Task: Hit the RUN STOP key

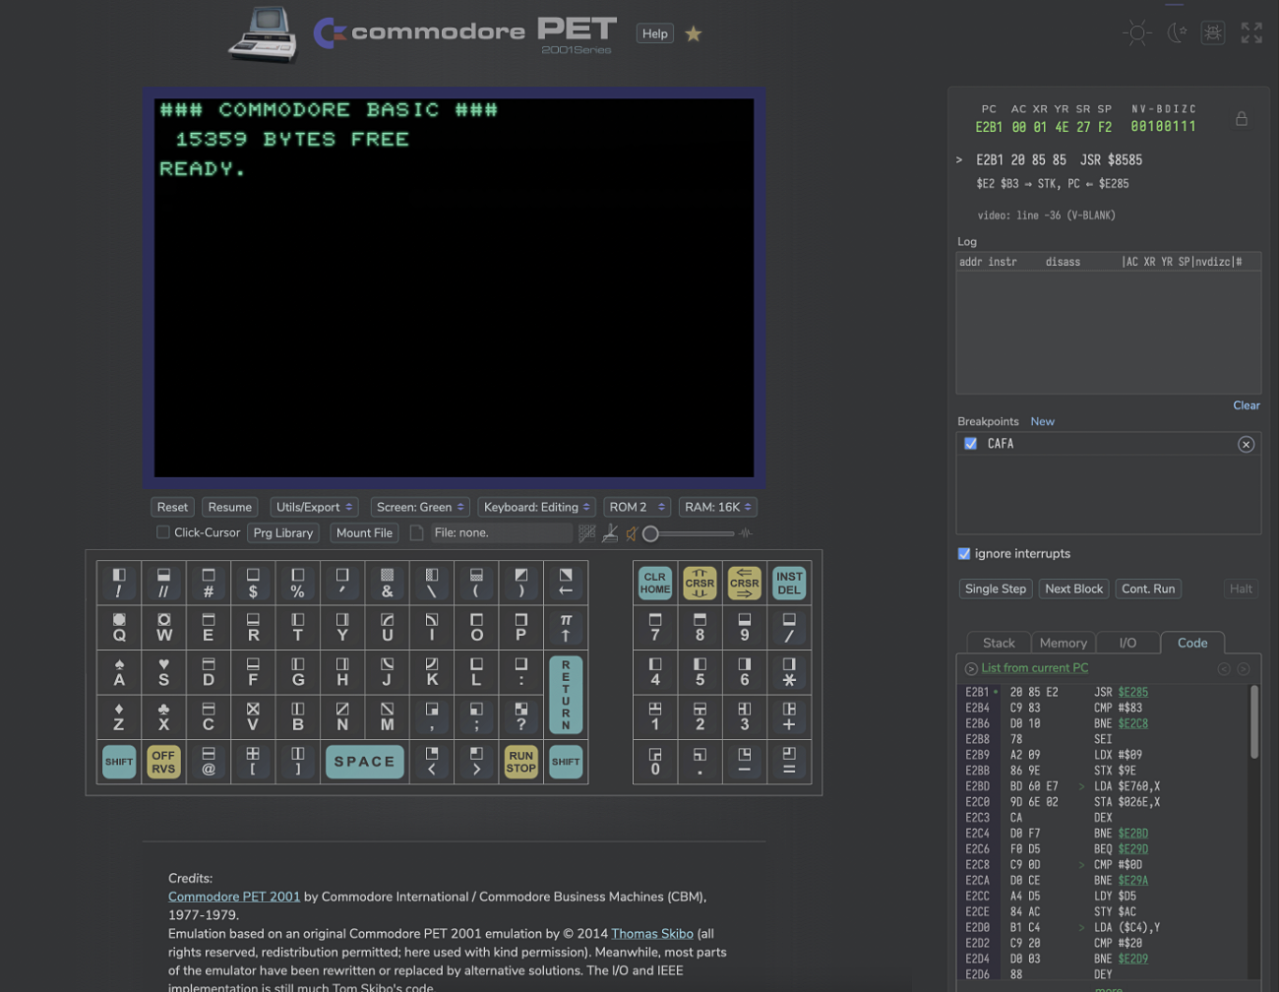Action: (x=520, y=762)
